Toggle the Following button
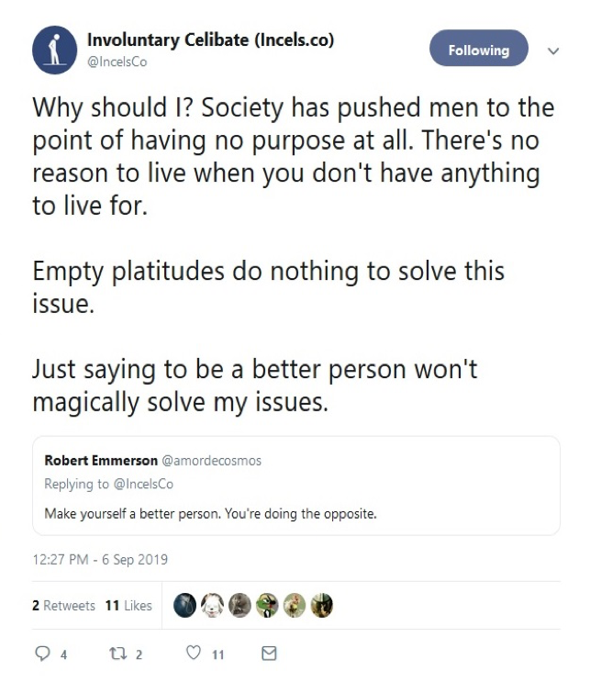Viewport: 590px width, 682px height. [478, 50]
